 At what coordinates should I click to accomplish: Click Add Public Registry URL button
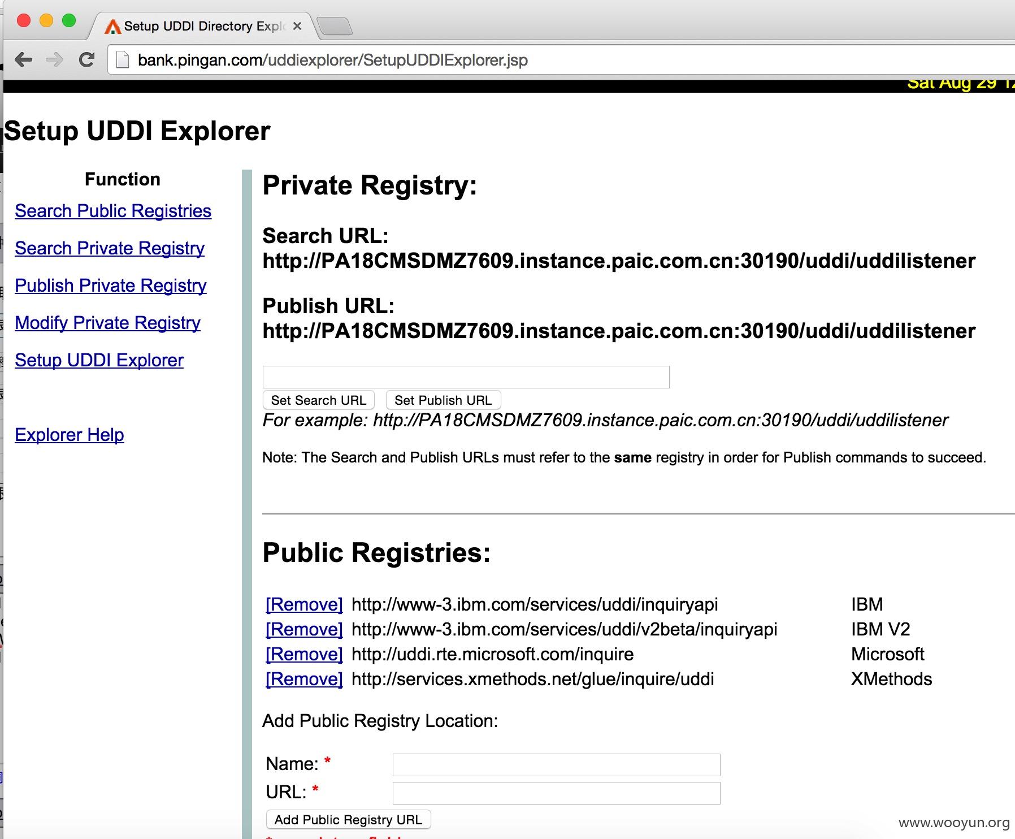(x=348, y=820)
